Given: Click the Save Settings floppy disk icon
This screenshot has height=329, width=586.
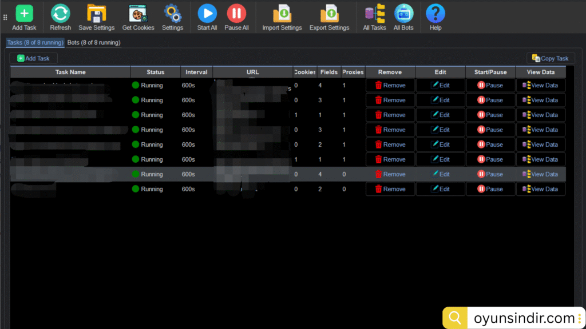Looking at the screenshot, I should (96, 13).
